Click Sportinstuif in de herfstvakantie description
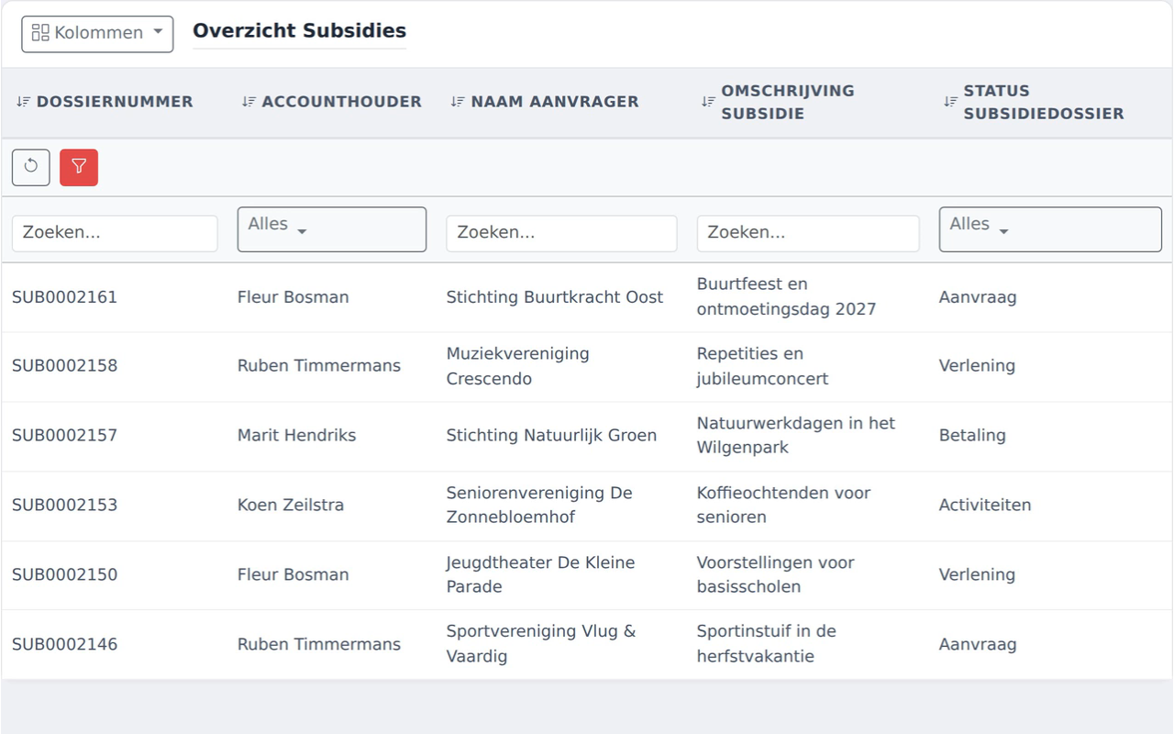This screenshot has width=1174, height=734. (x=767, y=644)
